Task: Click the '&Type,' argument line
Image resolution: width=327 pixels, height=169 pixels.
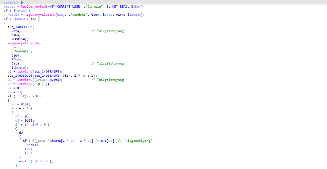Action: pos(17,59)
